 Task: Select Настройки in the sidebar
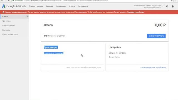(x=6, y=30)
